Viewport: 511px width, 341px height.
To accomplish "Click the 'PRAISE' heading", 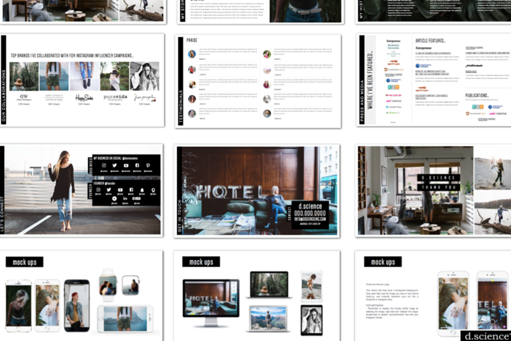I will pos(192,40).
